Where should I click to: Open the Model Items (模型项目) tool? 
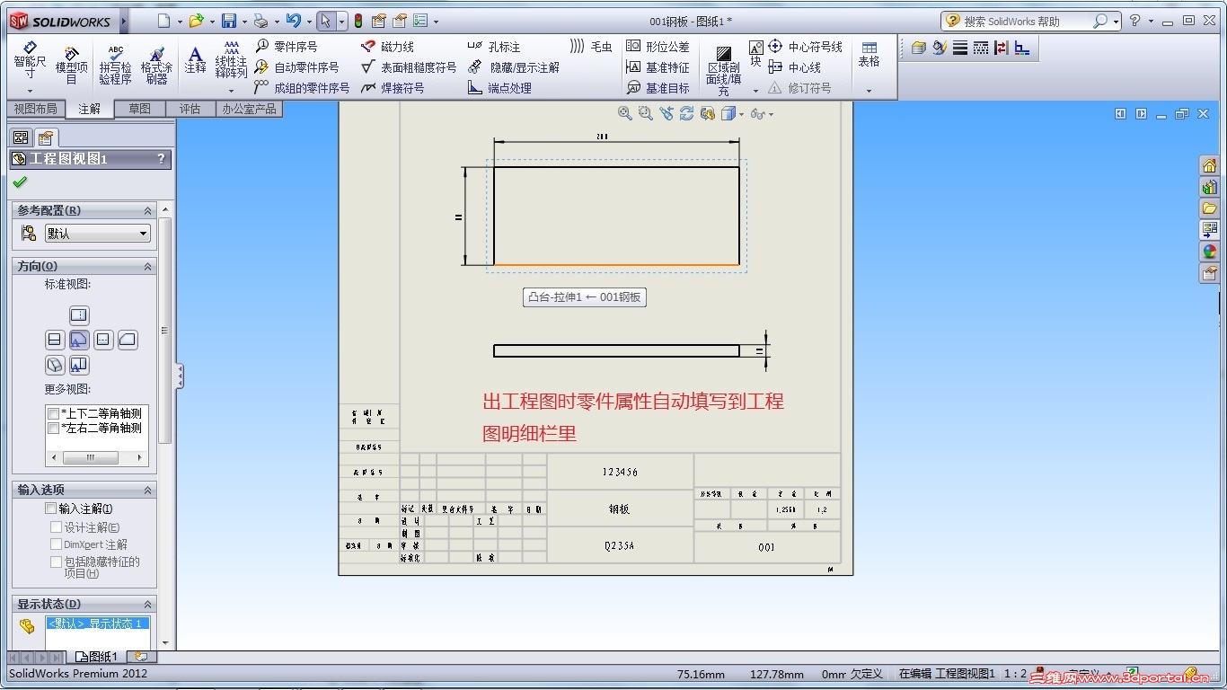[x=71, y=65]
